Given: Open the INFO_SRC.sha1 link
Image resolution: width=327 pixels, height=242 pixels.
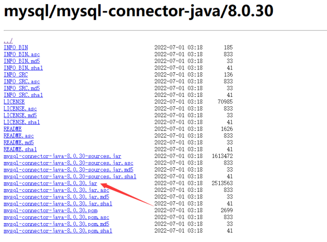Looking at the screenshot, I should pyautogui.click(x=23, y=95).
